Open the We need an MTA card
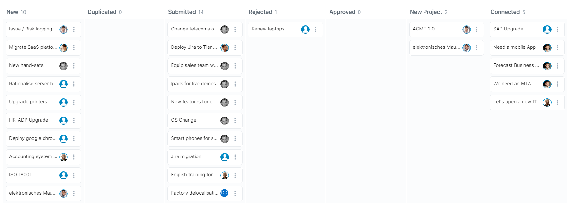The width and height of the screenshot is (567, 203). (x=512, y=84)
